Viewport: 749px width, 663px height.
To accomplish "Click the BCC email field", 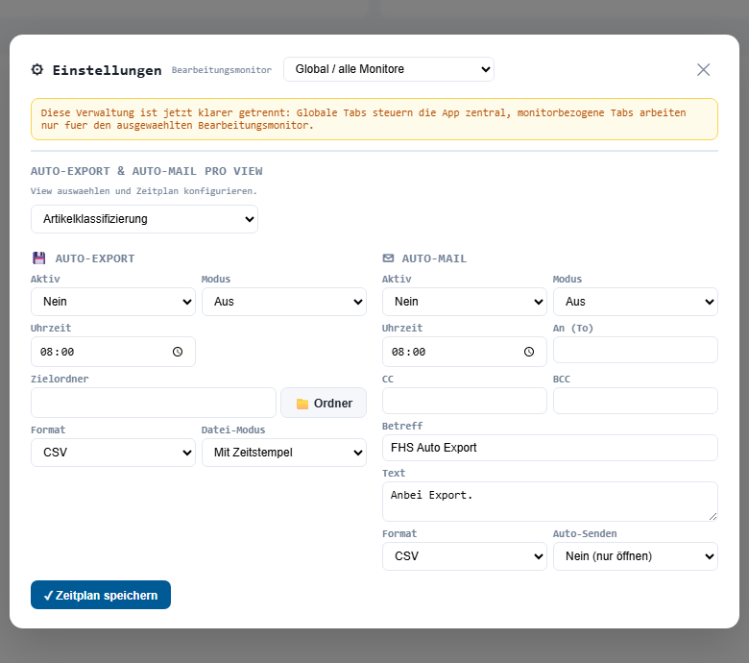I will (635, 401).
